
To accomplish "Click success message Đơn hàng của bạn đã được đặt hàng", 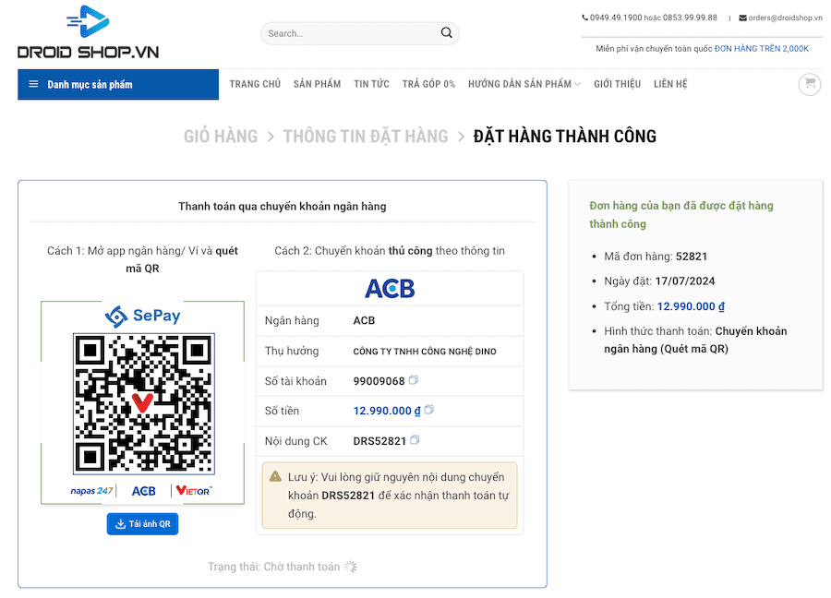I will click(681, 214).
